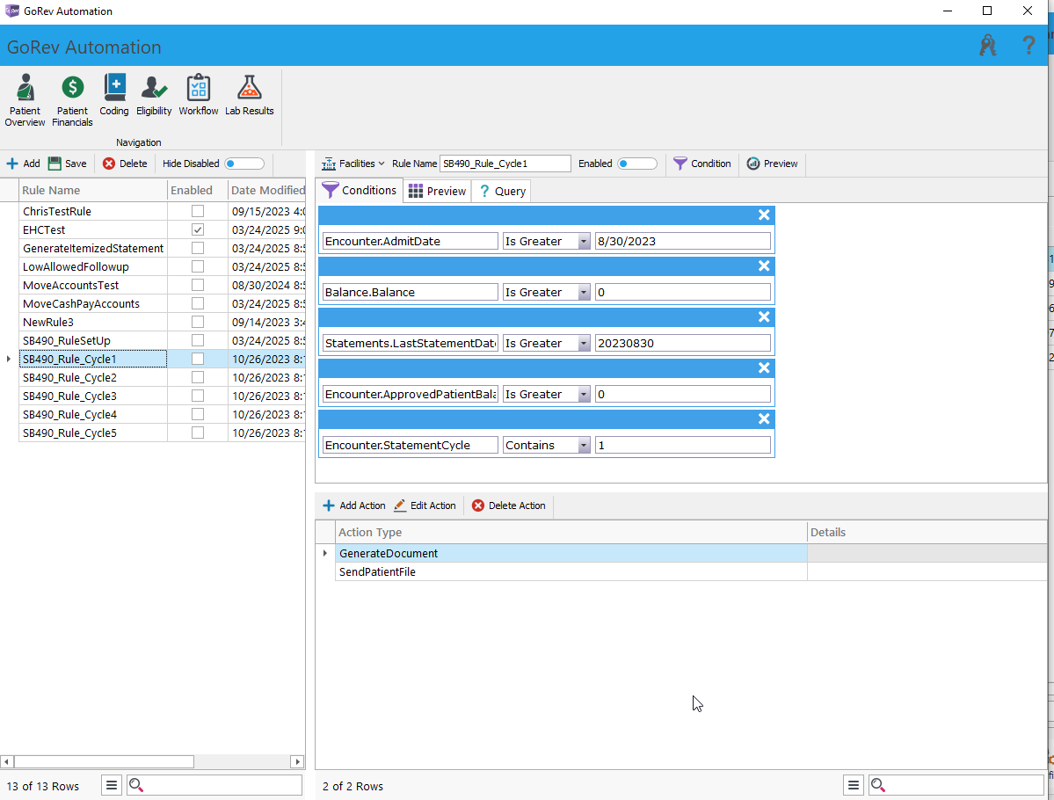Remove the Encounter.ApprovedPatientBalance condition
Screen dimensions: 1054x800
(764, 368)
